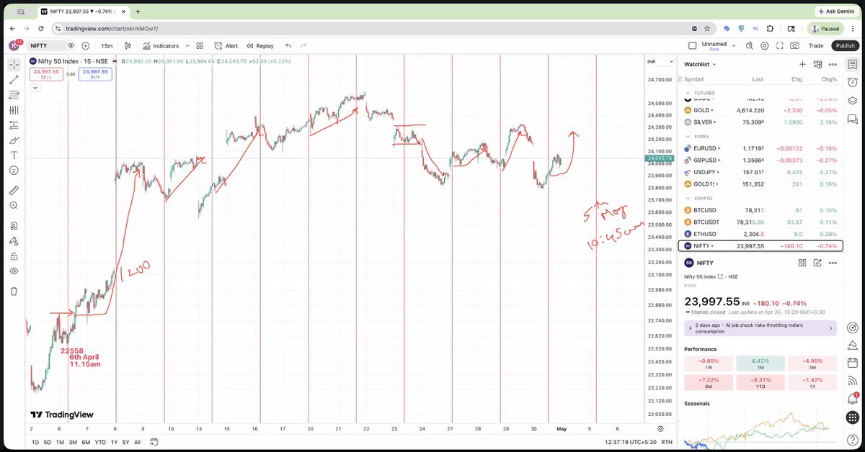Change the 15m chart interval
Screen dimensions: 865x452
(x=107, y=45)
